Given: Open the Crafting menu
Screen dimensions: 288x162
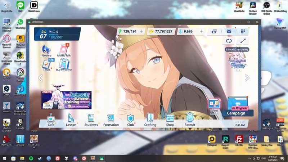Looking at the screenshot, I should pyautogui.click(x=150, y=120).
